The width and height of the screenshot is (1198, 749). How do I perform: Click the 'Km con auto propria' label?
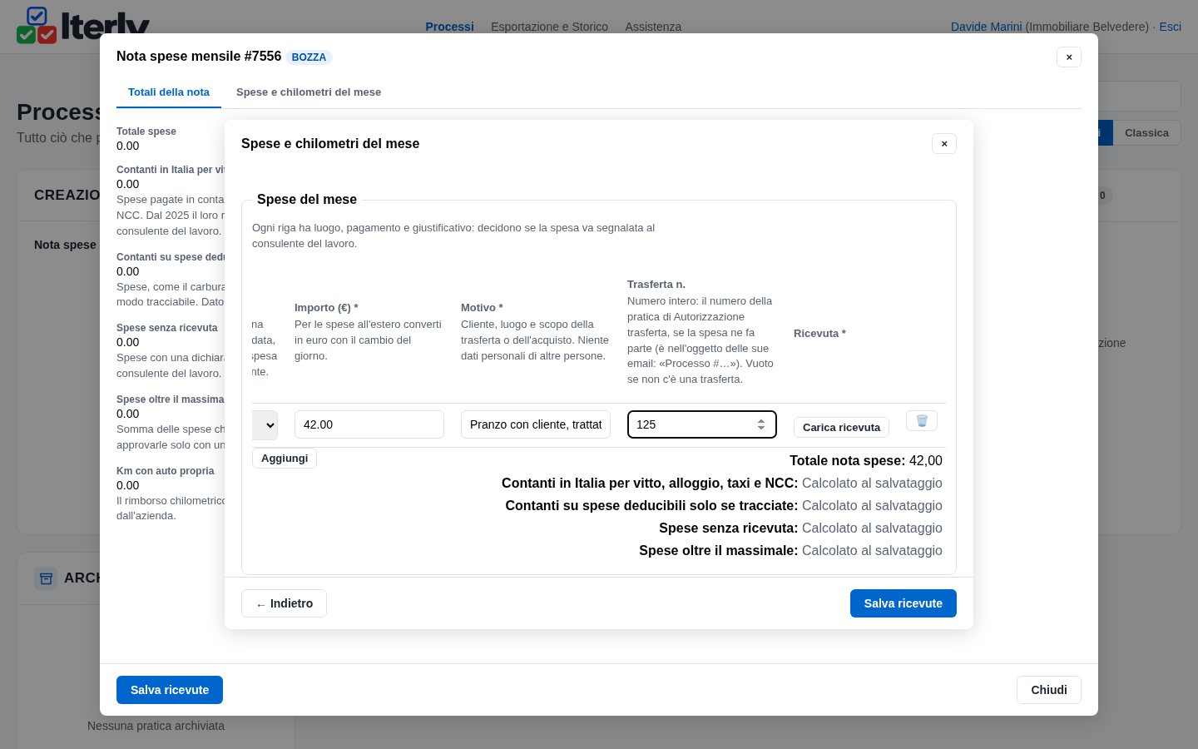(x=166, y=471)
